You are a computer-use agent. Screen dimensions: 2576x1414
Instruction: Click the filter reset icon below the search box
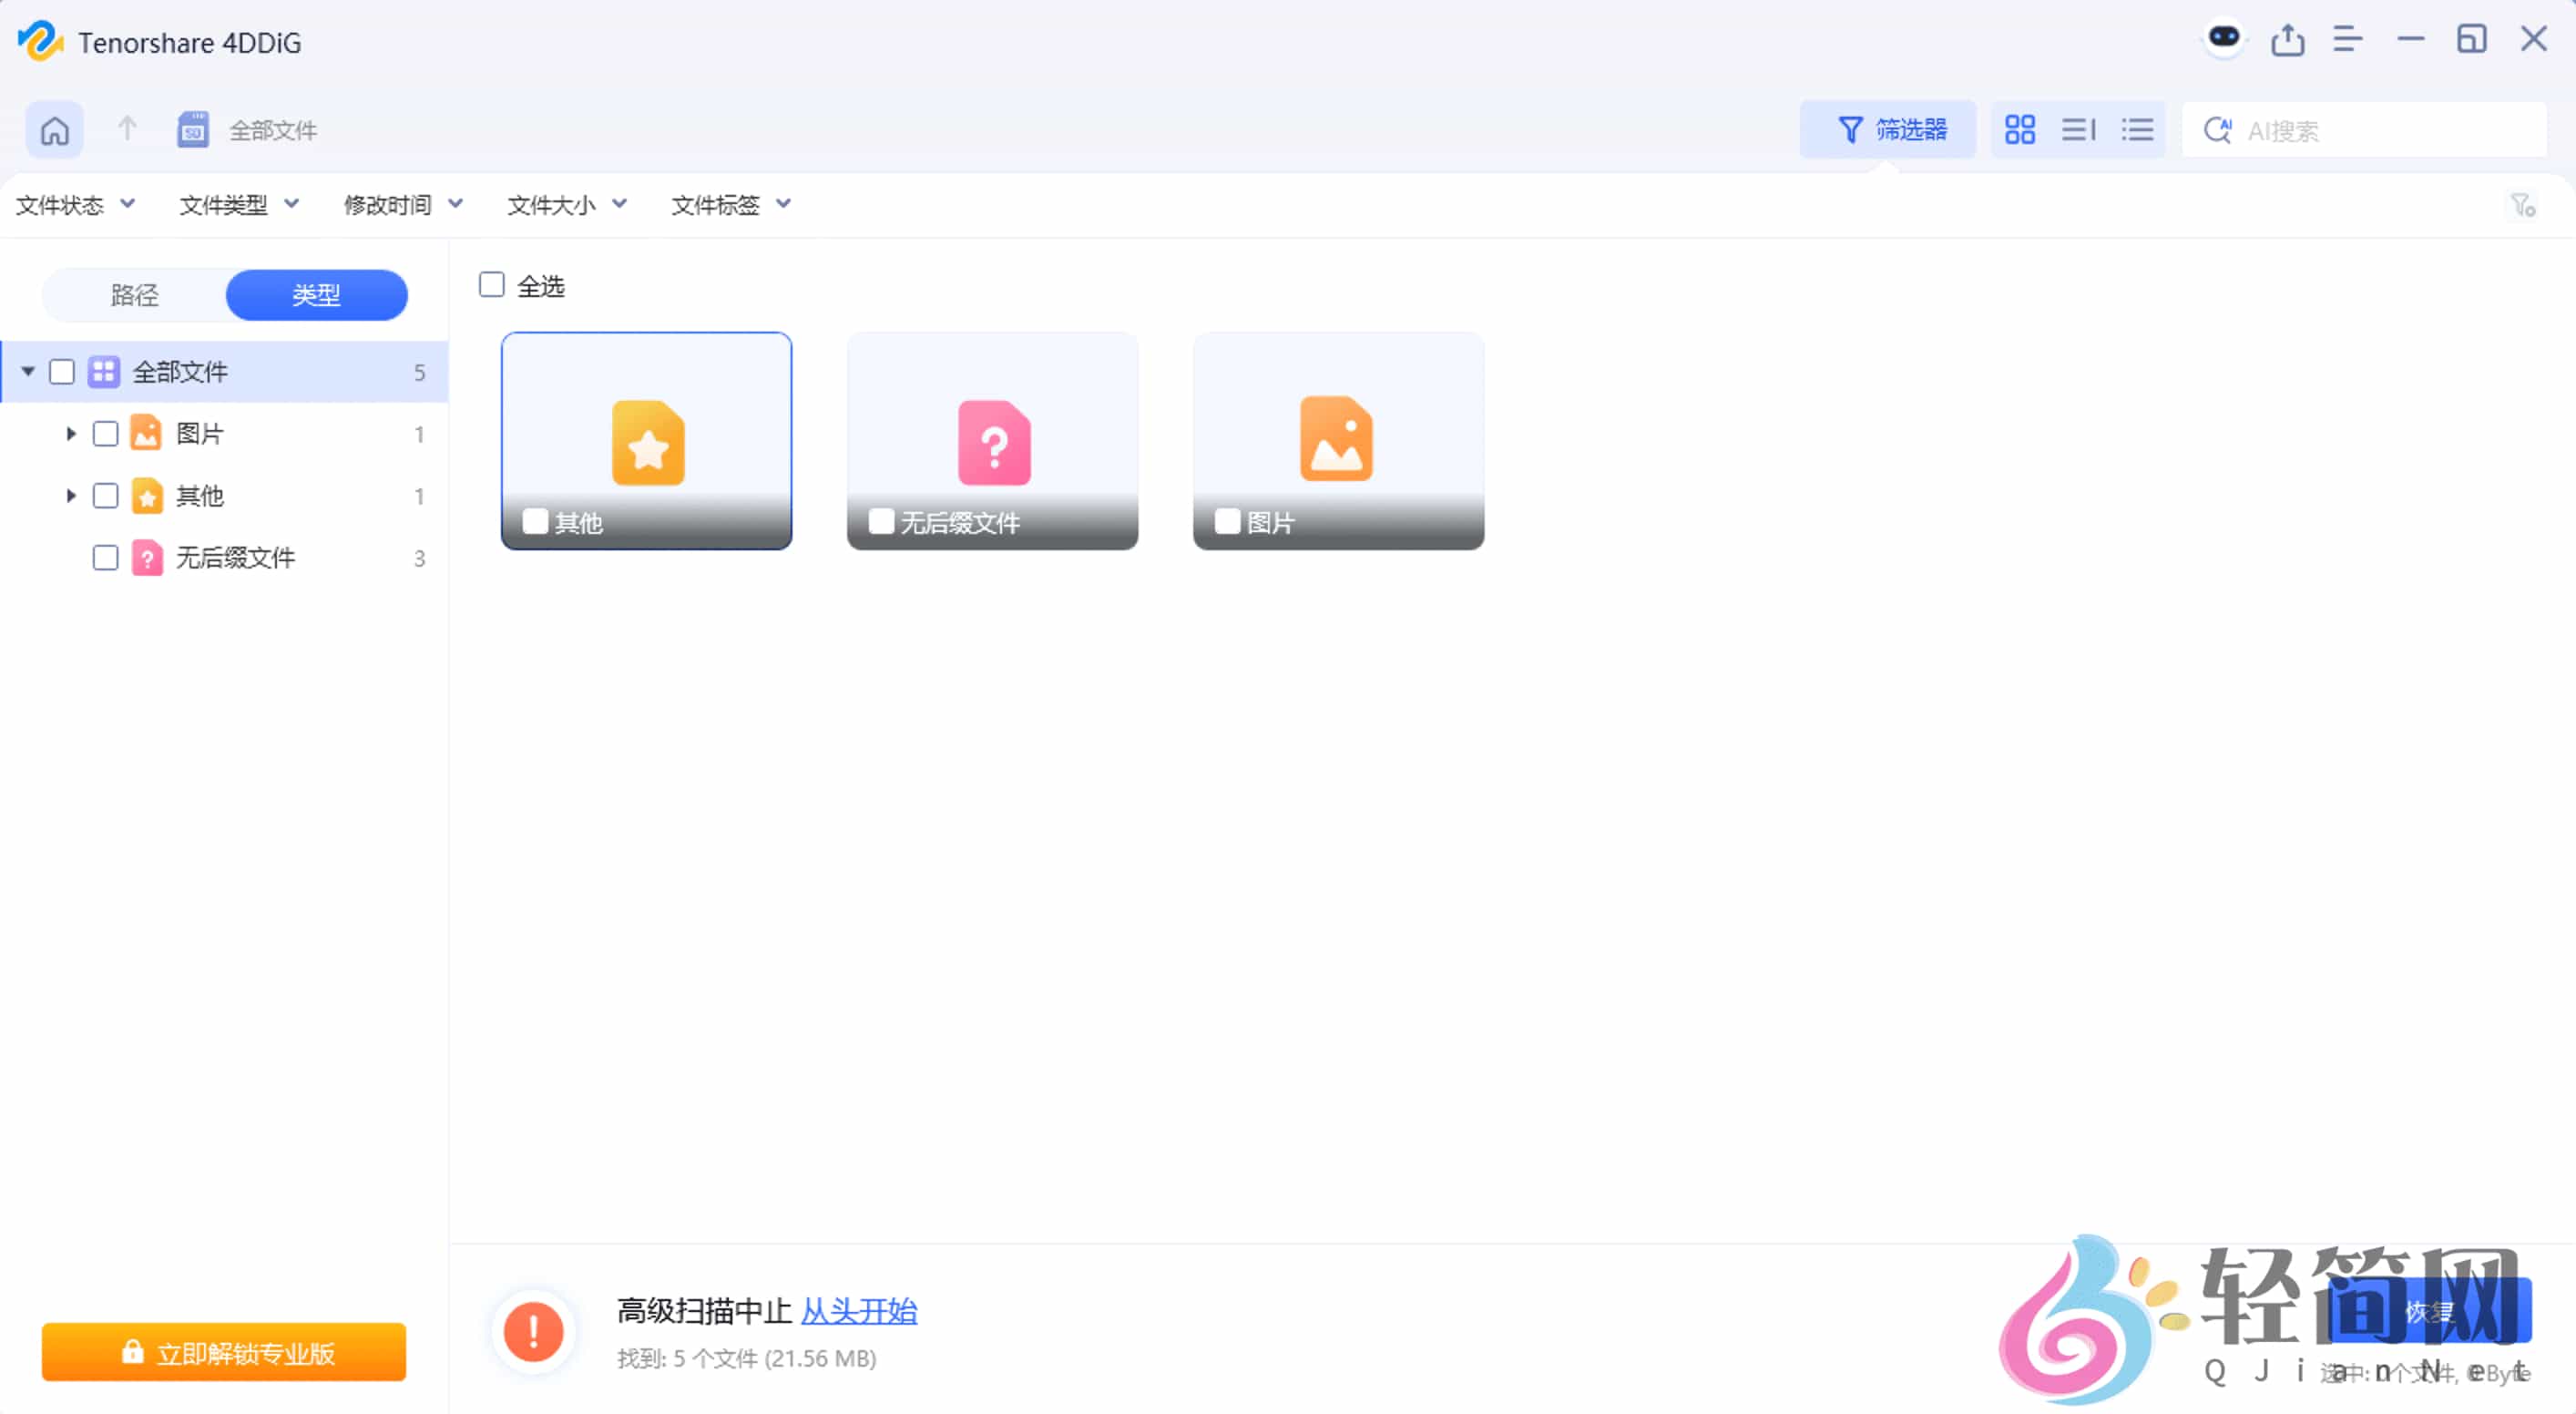pos(2524,205)
